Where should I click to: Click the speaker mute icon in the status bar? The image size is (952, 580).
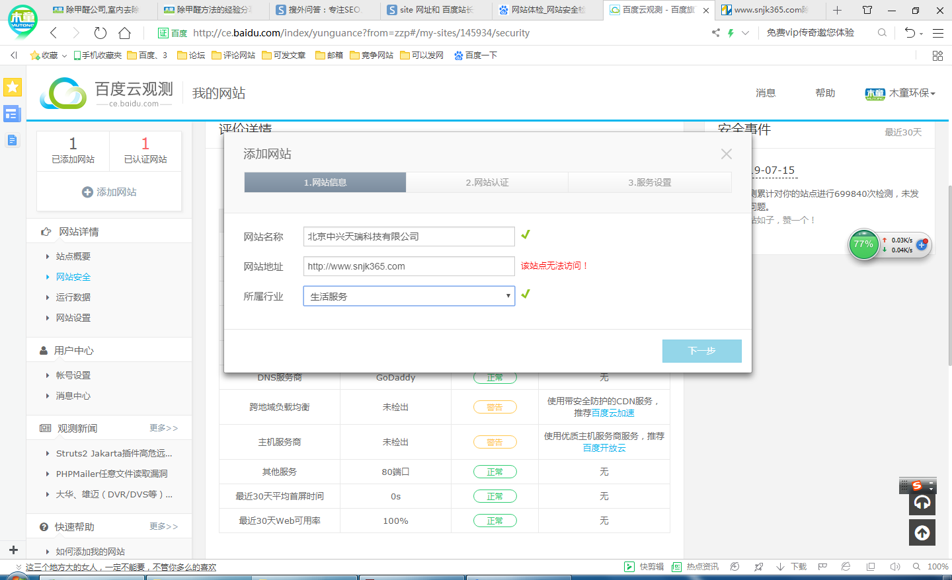point(895,567)
